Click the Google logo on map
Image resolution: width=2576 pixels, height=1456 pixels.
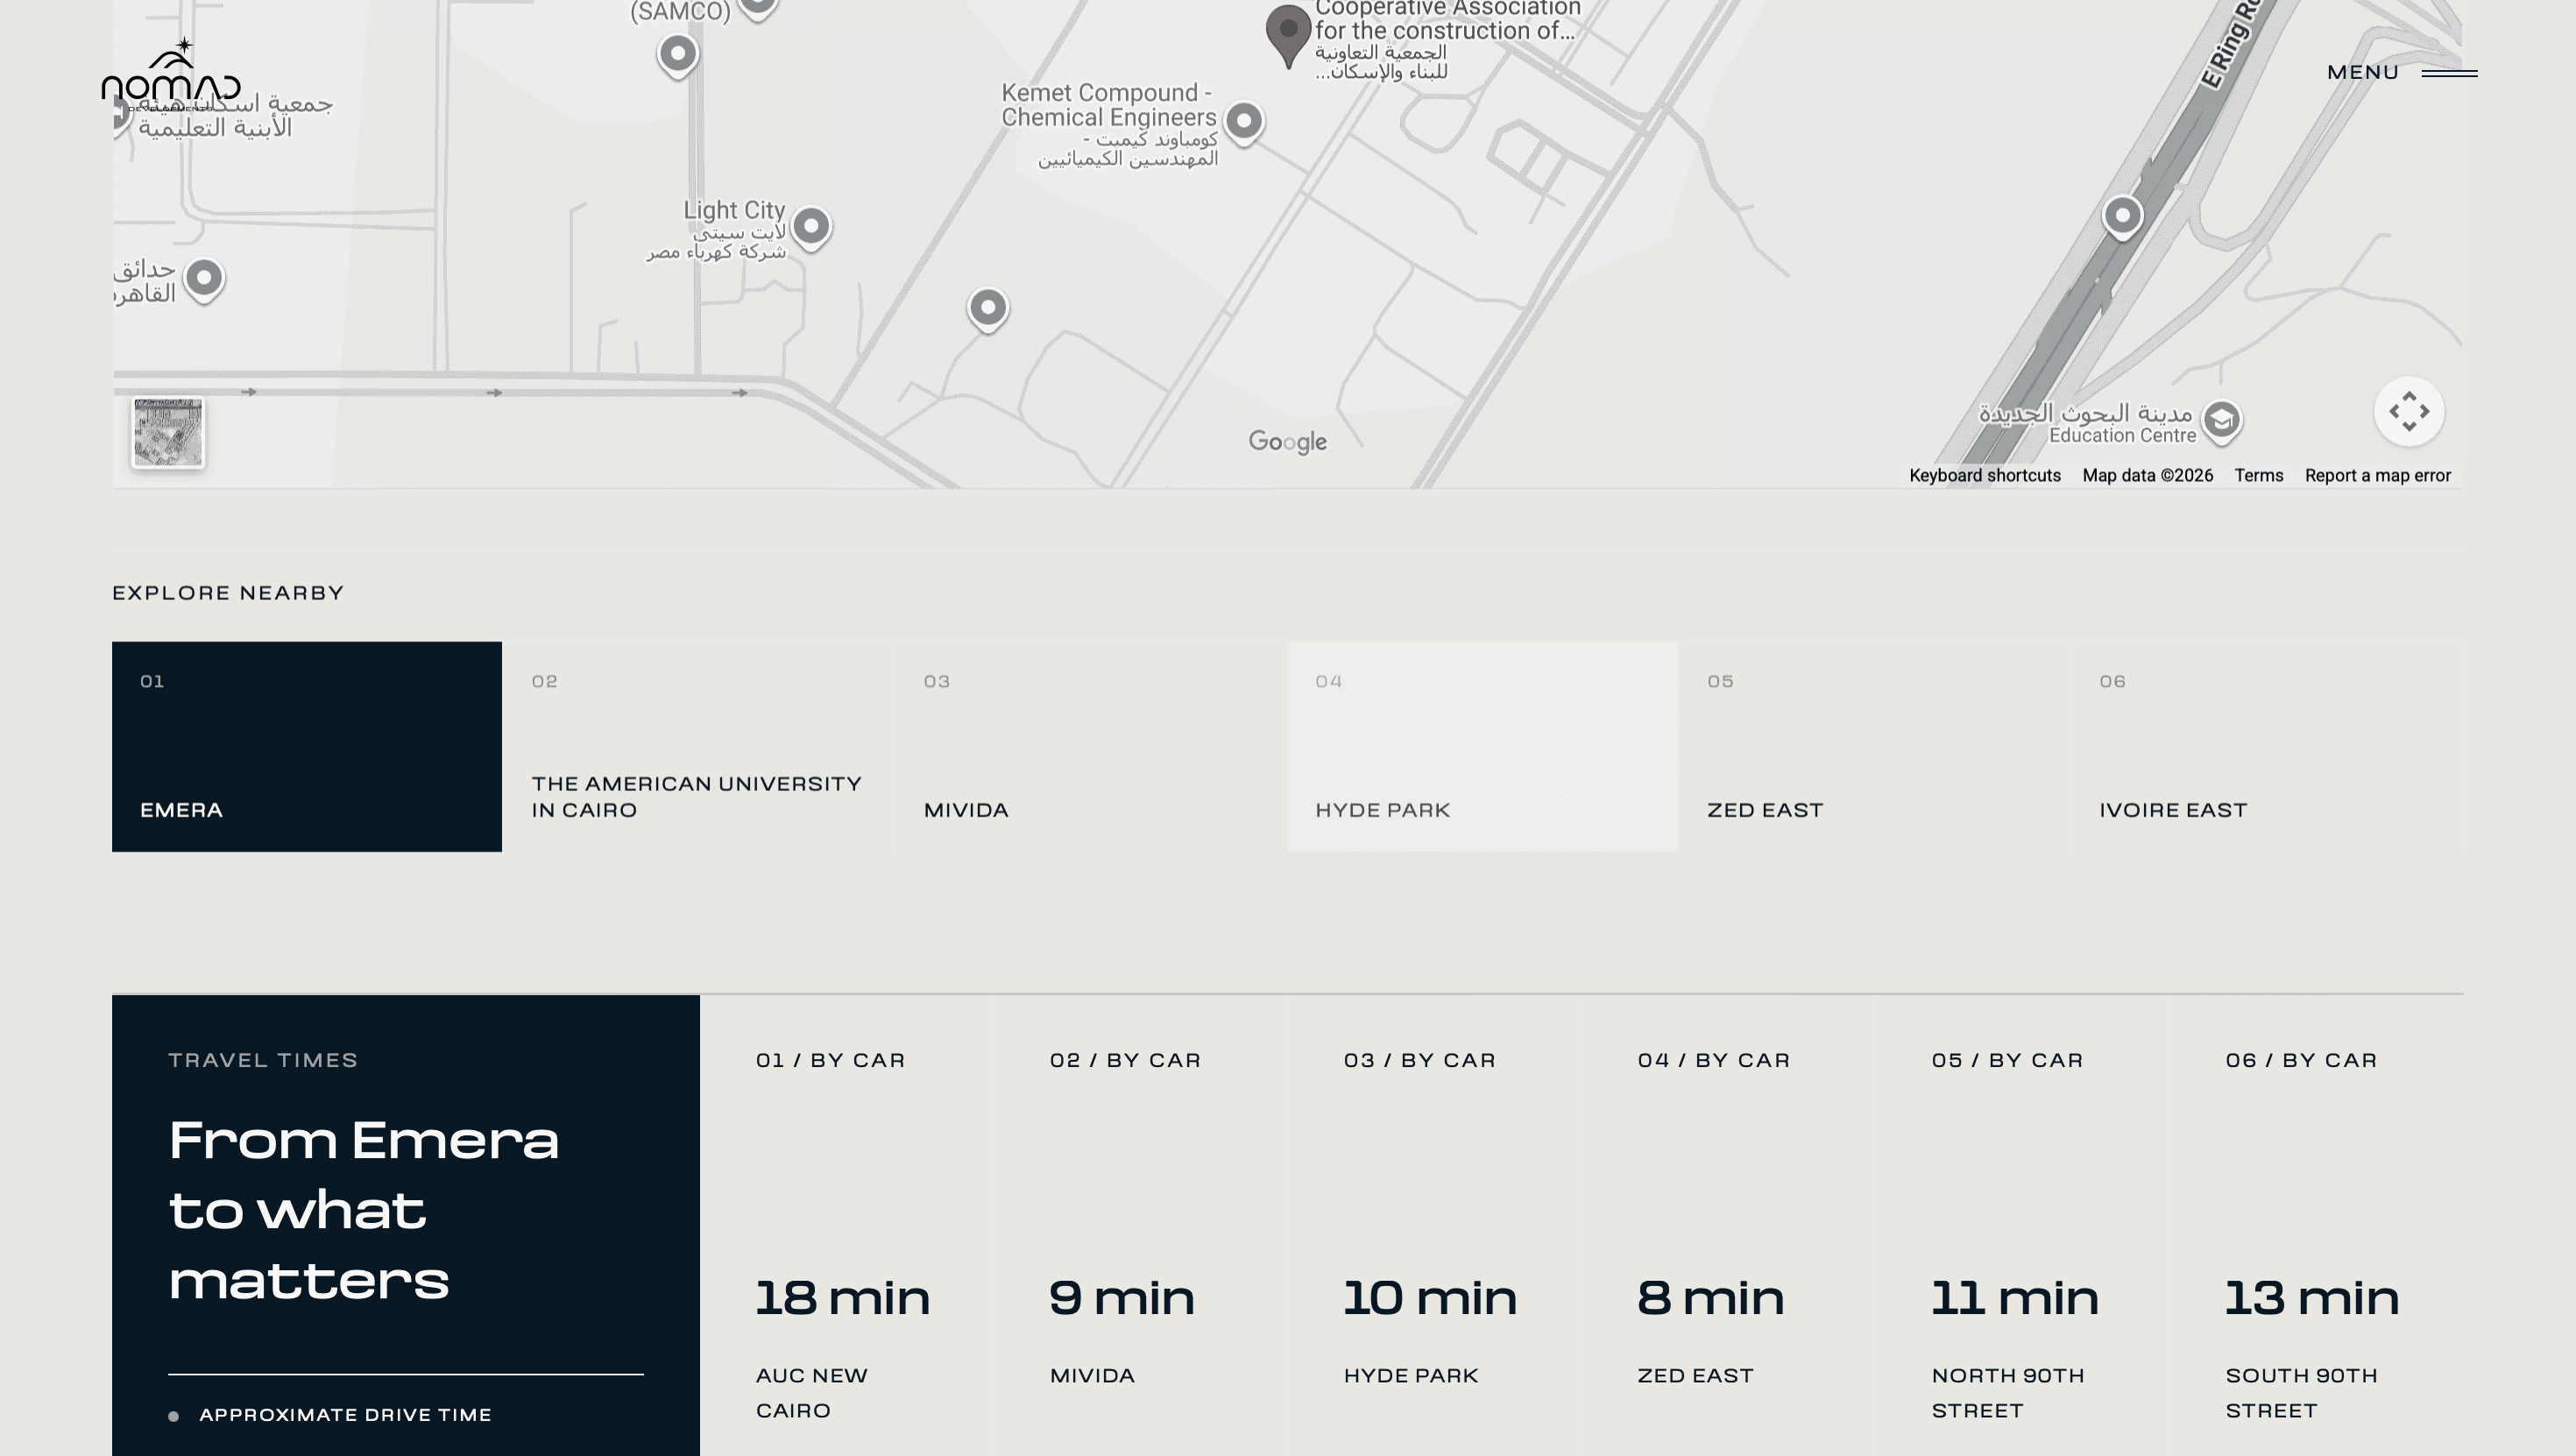[1287, 442]
